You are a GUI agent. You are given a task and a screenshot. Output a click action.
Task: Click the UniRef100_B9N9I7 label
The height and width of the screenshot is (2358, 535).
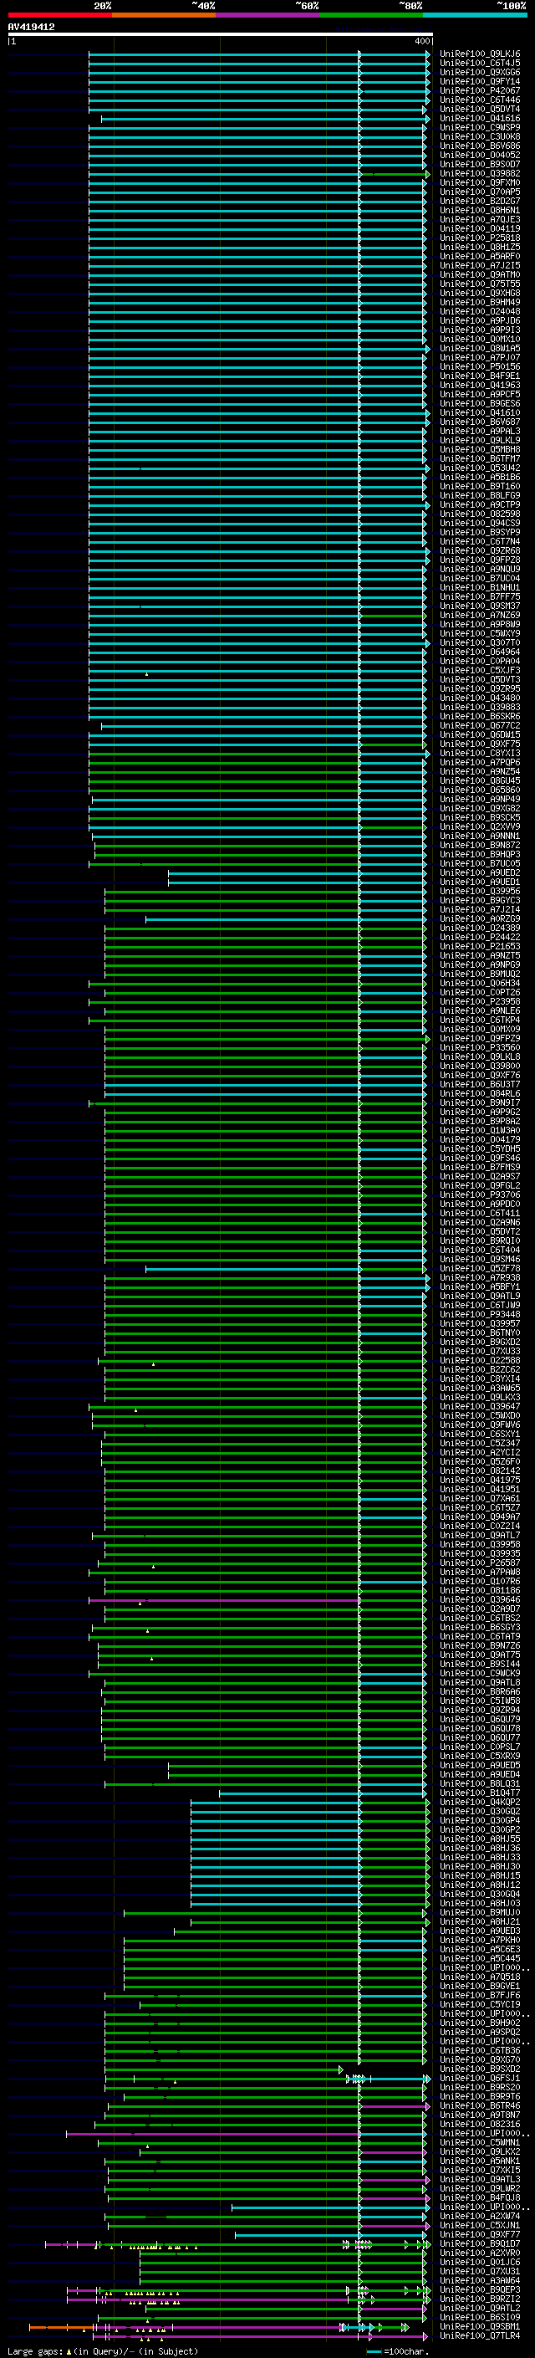tap(480, 1103)
